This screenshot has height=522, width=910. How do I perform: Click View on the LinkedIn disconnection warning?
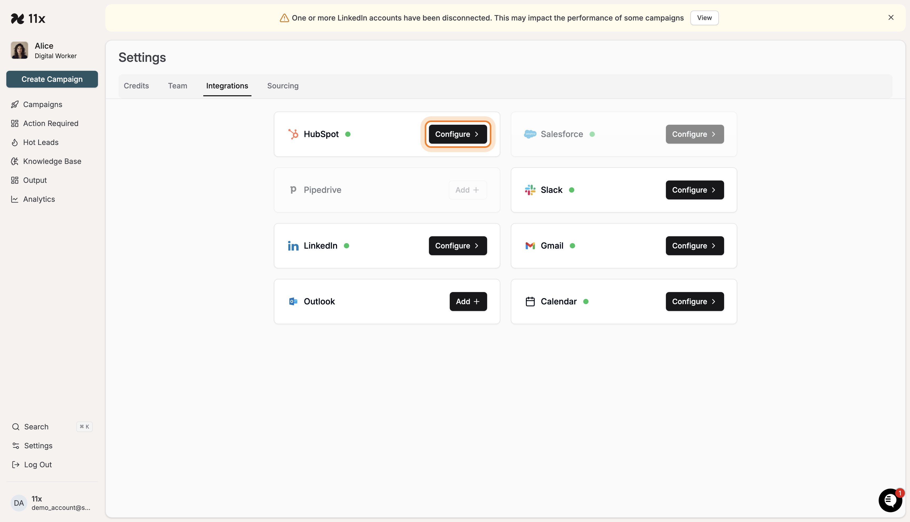704,18
